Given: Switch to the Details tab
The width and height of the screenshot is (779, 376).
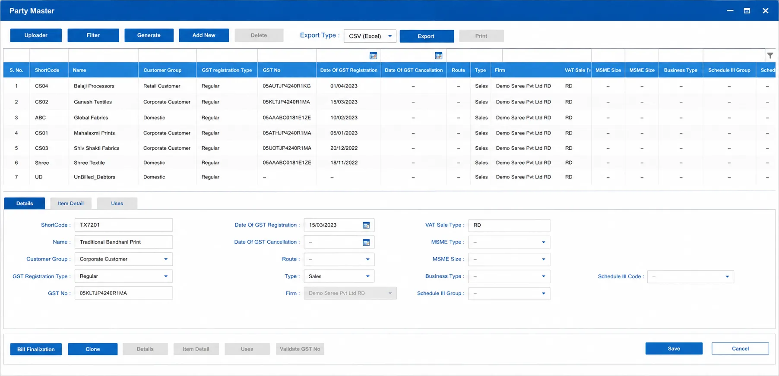Looking at the screenshot, I should (25, 204).
